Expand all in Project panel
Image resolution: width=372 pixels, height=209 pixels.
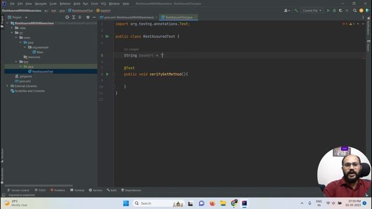[74, 17]
